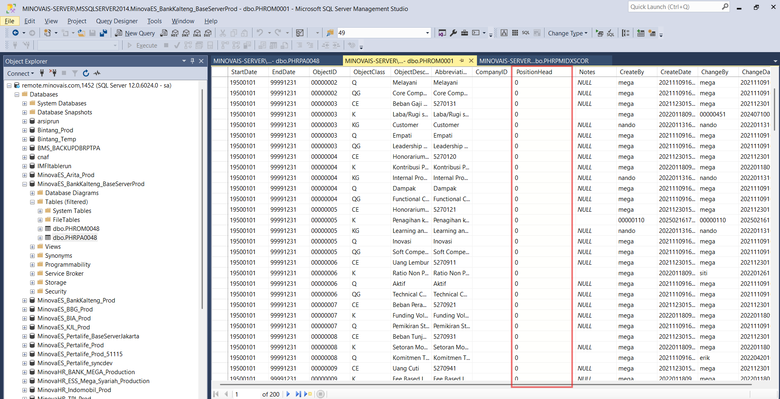Open the Query Designer menu
Image resolution: width=780 pixels, height=399 pixels.
[117, 21]
